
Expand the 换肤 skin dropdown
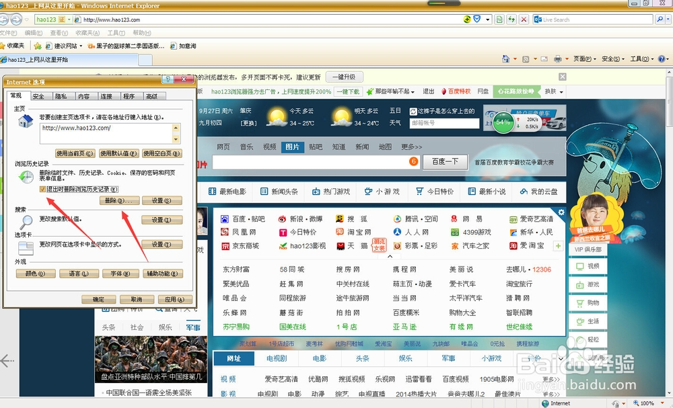point(554,91)
